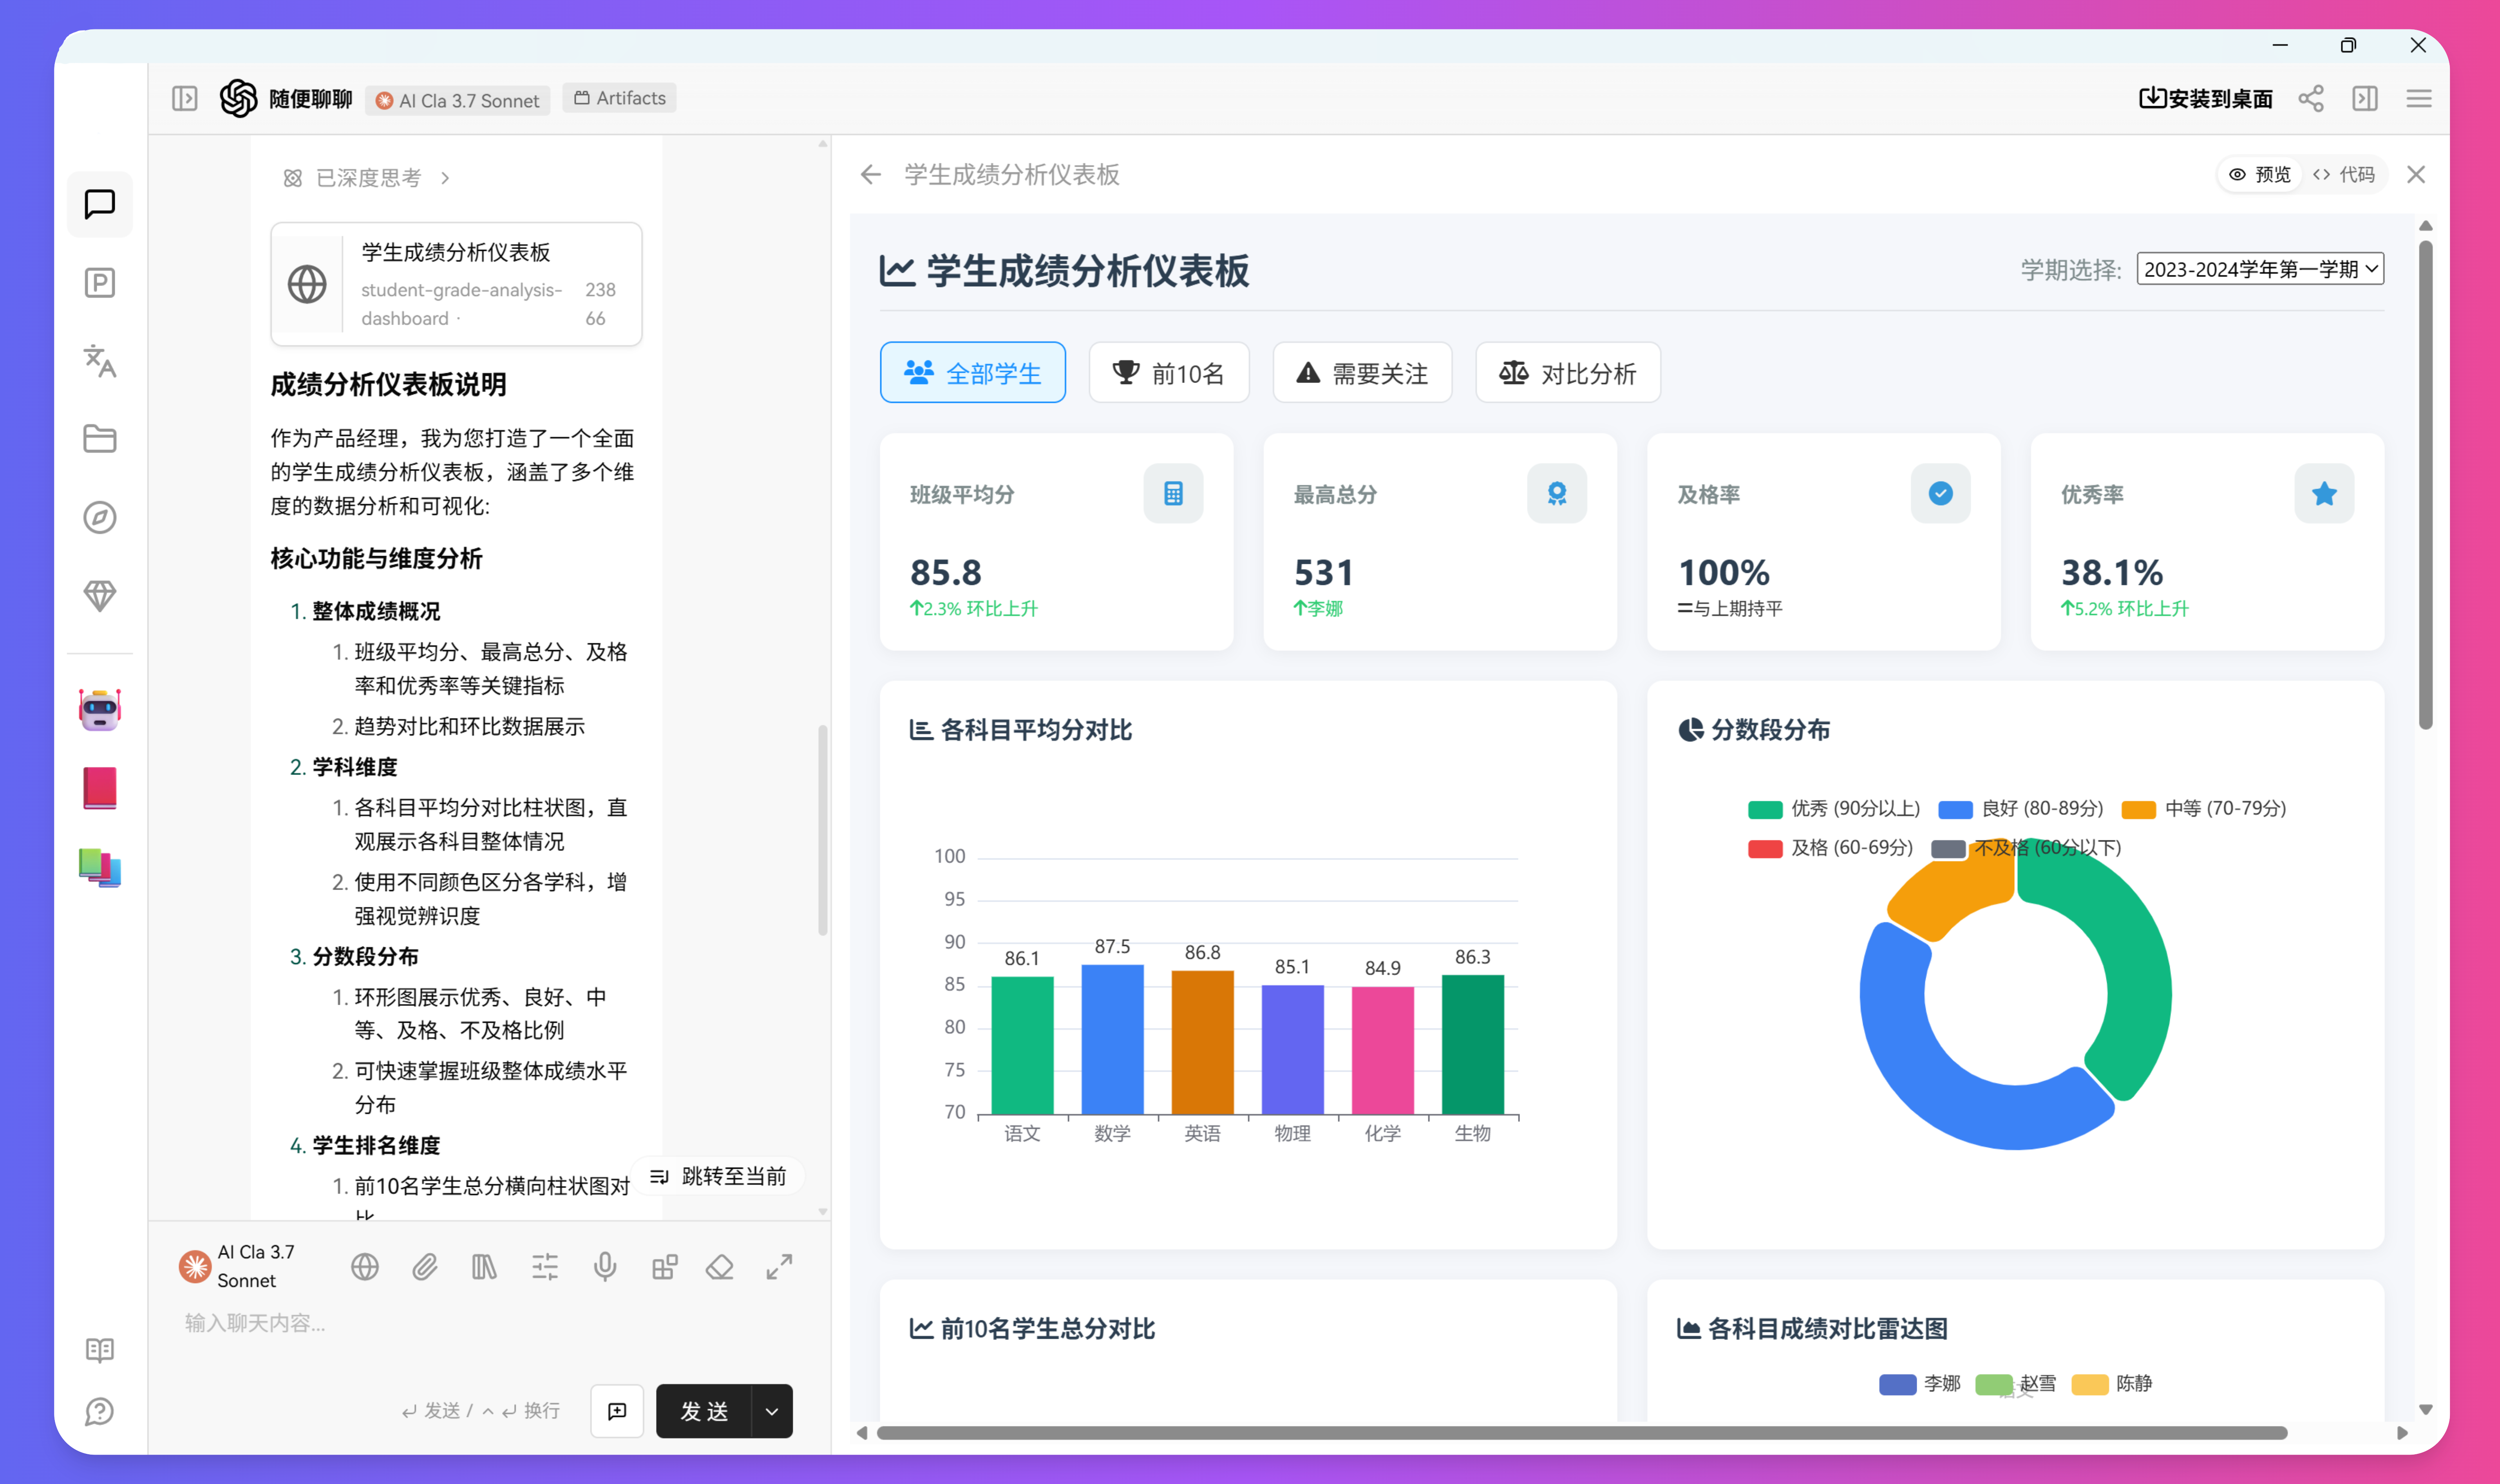This screenshot has height=1484, width=2500.
Task: Open the knowledge library books icon
Action: click(x=484, y=1267)
